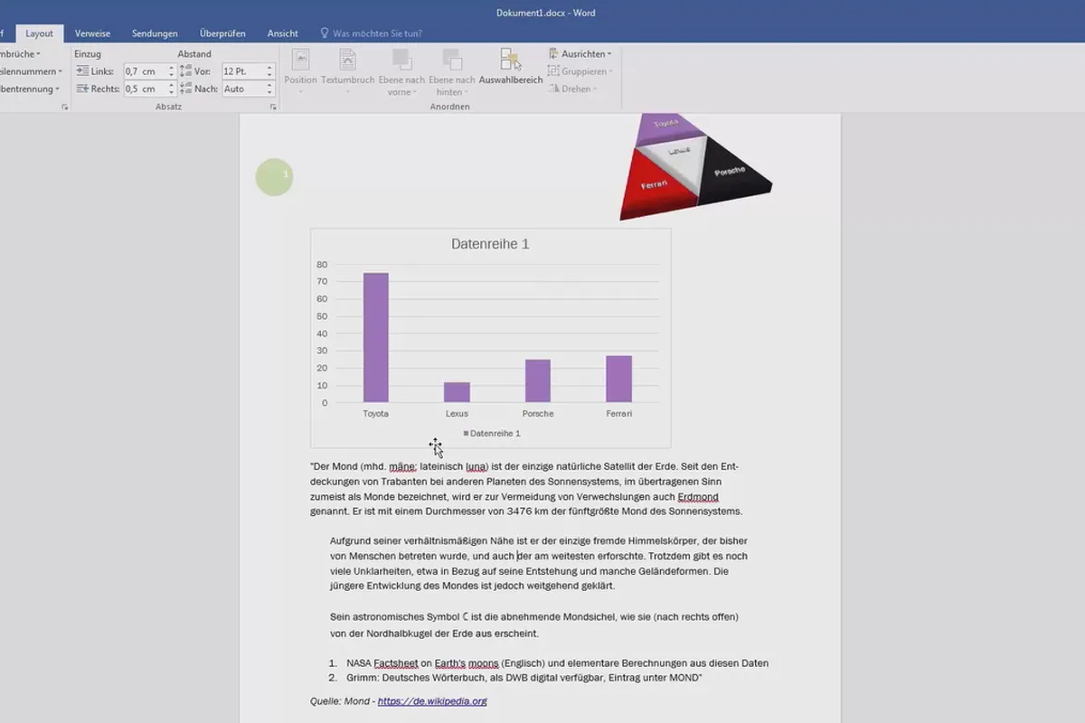Open the Ausrichten align menu
The width and height of the screenshot is (1085, 723).
580,54
